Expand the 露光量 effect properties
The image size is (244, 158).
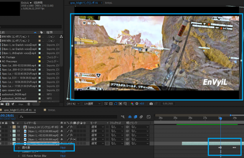tap(19, 147)
